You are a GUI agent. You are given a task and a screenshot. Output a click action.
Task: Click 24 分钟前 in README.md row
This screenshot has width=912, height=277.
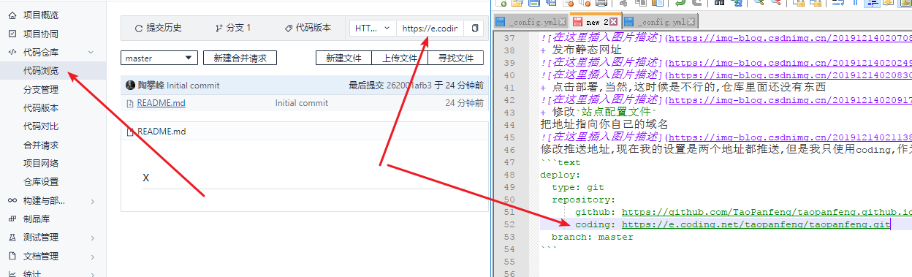(x=464, y=103)
